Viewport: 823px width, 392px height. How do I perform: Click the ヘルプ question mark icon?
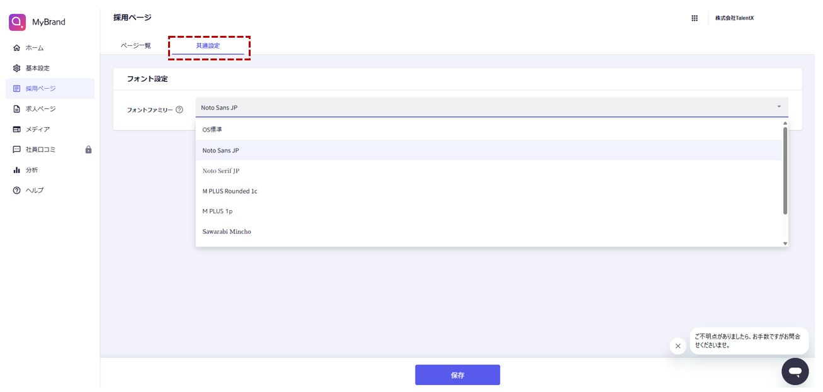pos(17,190)
